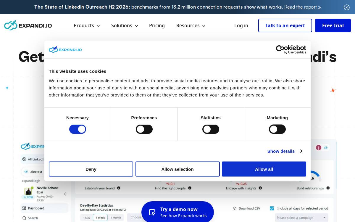
Task: Enable the Marketing cookies switch
Action: [x=277, y=129]
